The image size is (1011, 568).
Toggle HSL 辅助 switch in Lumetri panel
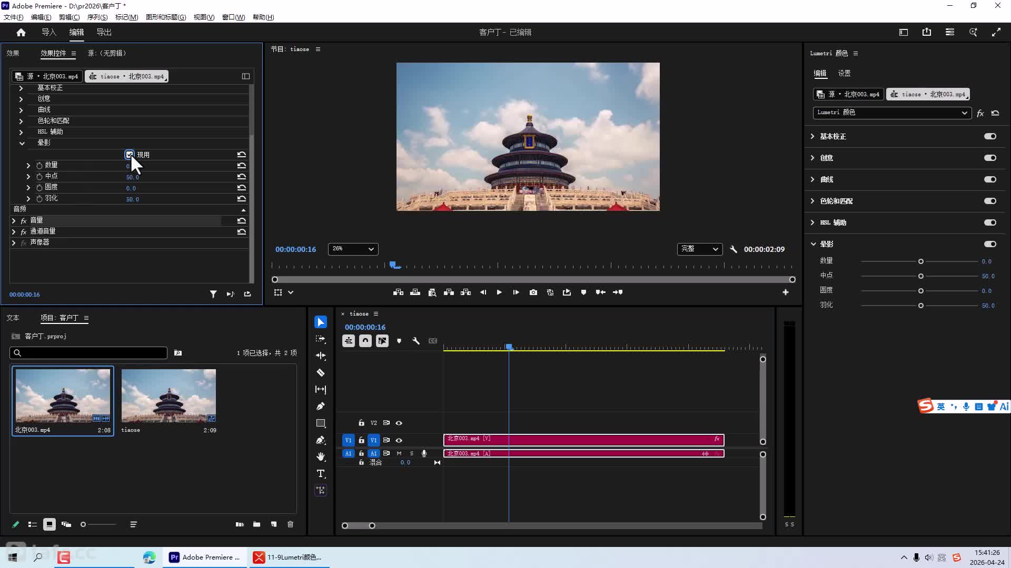(990, 222)
